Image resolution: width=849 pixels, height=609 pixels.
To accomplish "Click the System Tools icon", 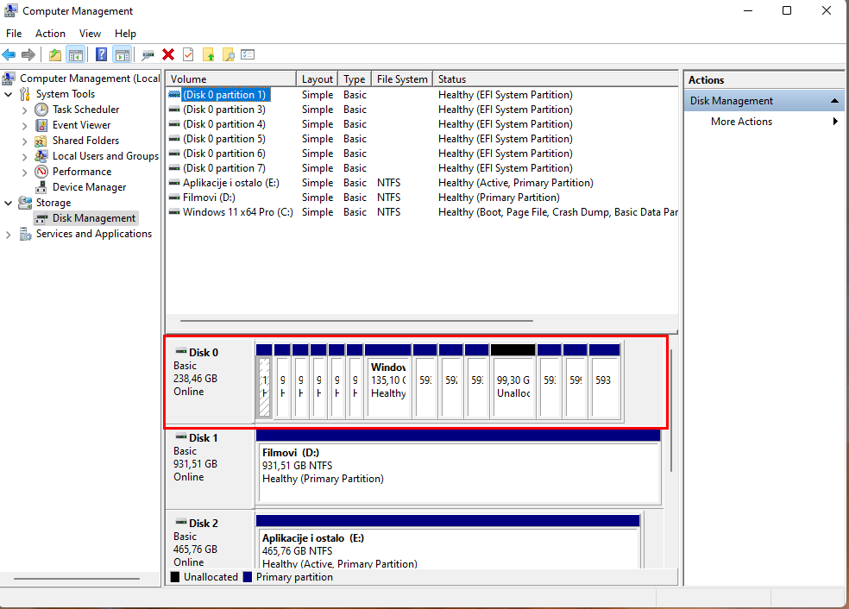I will 25,94.
